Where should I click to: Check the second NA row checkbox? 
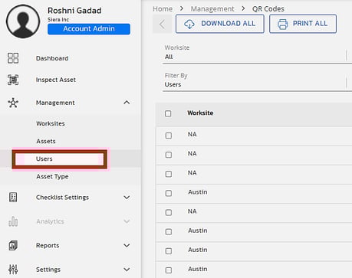[169, 155]
